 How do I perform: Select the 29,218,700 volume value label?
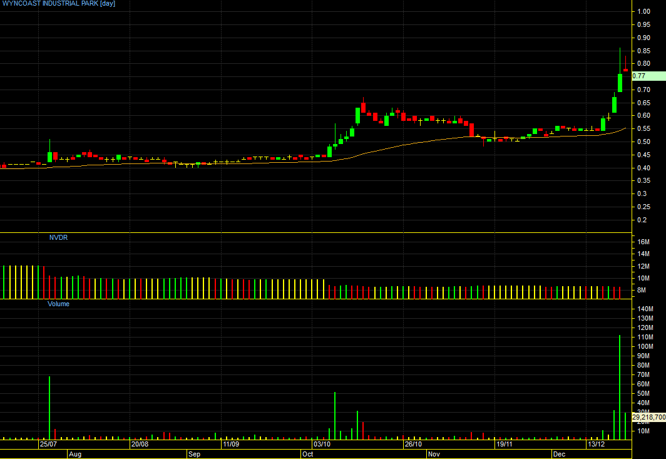pyautogui.click(x=648, y=417)
